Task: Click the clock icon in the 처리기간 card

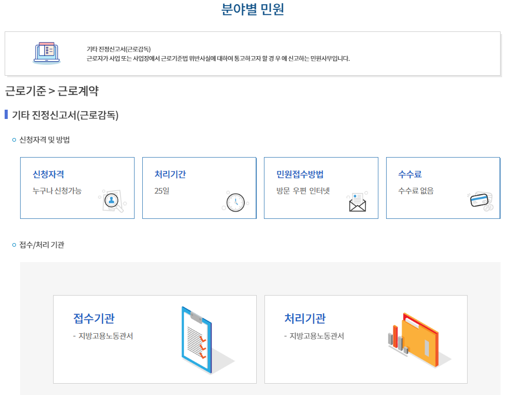Action: 235,202
